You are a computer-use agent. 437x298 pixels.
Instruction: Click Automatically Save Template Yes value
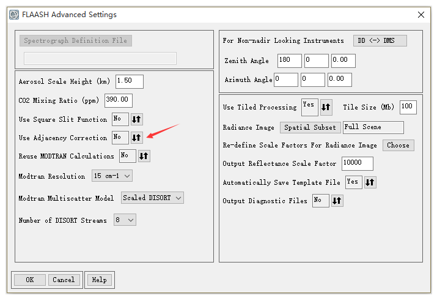[354, 182]
